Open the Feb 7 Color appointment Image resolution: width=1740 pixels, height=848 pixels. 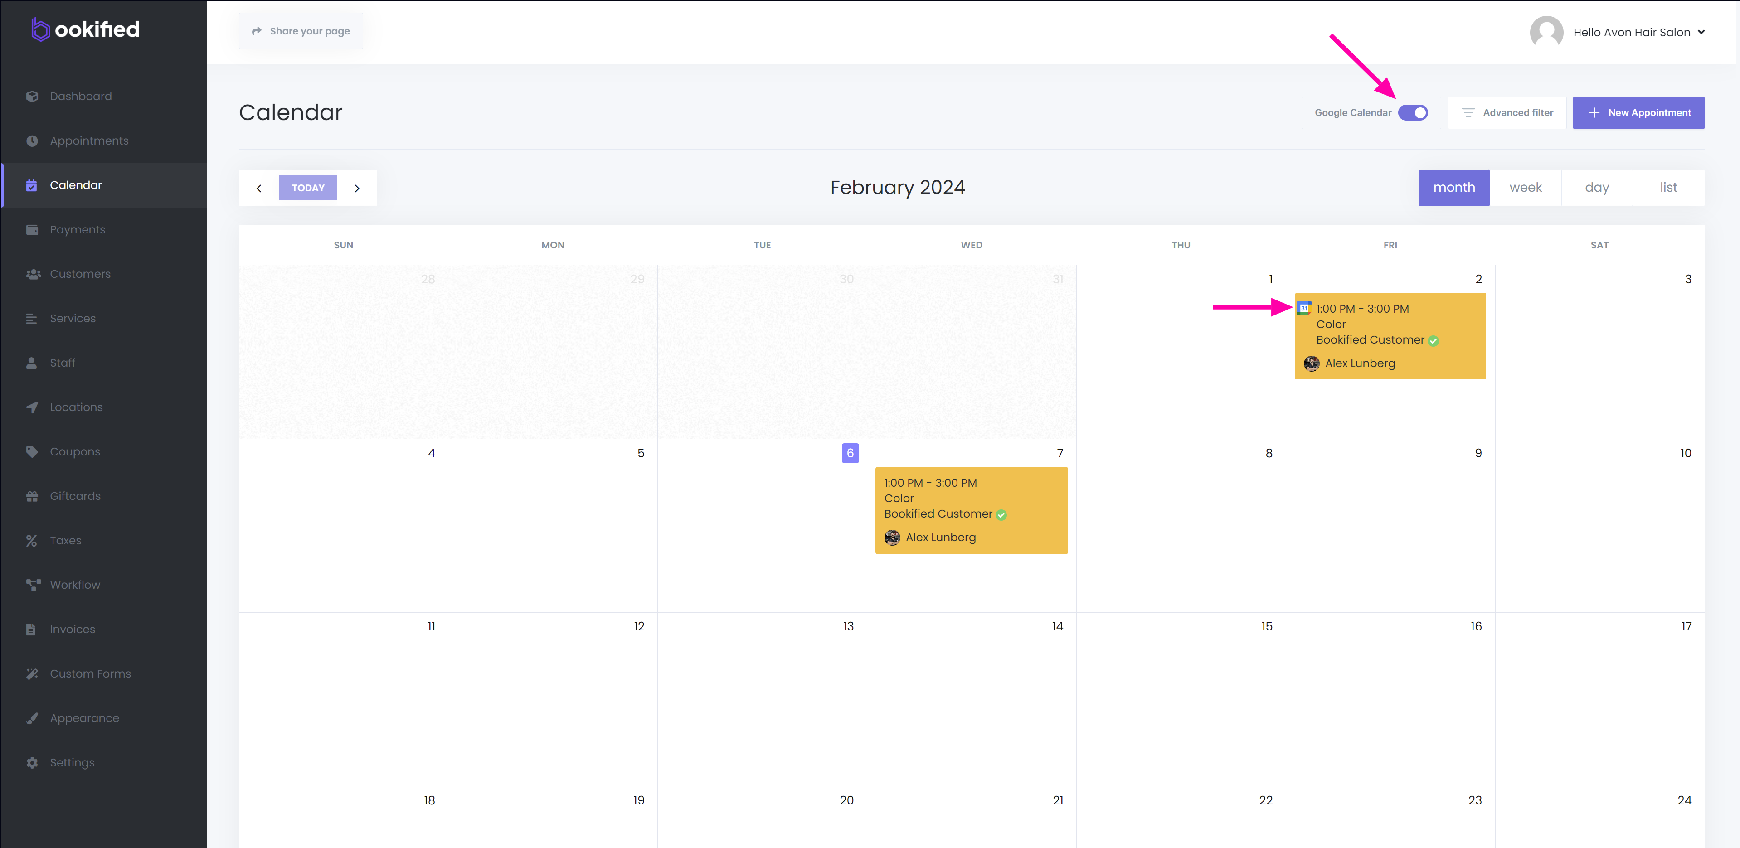(971, 510)
